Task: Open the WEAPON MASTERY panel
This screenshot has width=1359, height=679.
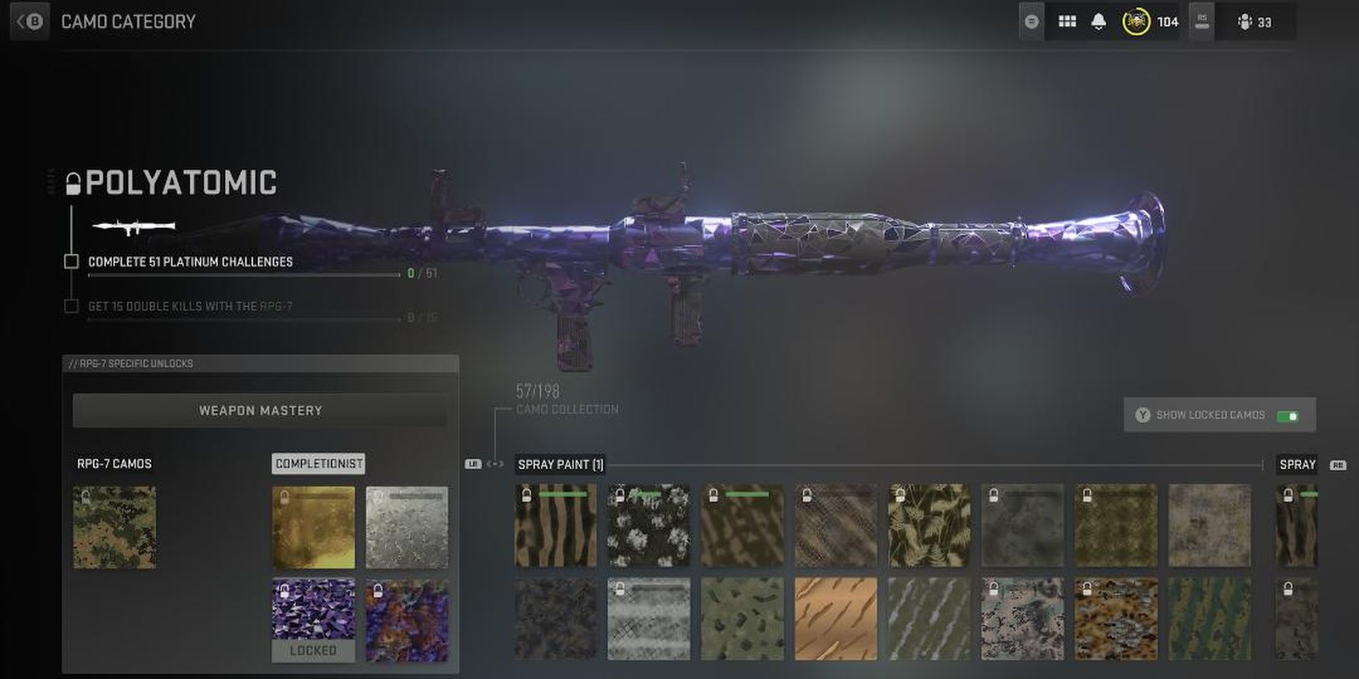Action: coord(260,410)
